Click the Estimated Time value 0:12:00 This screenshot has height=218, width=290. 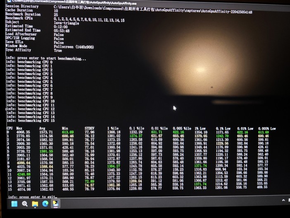coord(61,27)
